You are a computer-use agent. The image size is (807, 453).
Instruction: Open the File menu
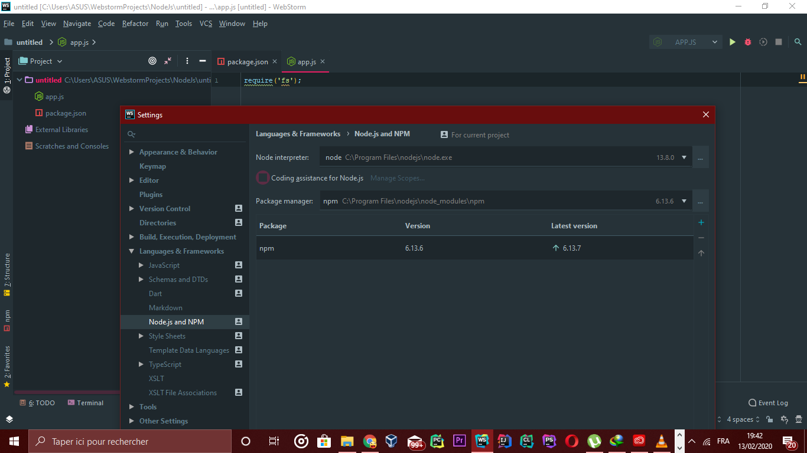point(9,24)
